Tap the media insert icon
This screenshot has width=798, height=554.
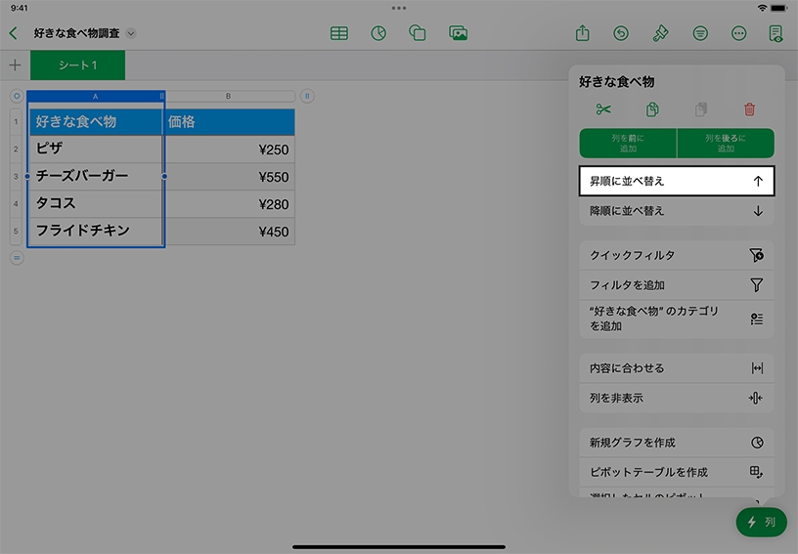(x=458, y=33)
